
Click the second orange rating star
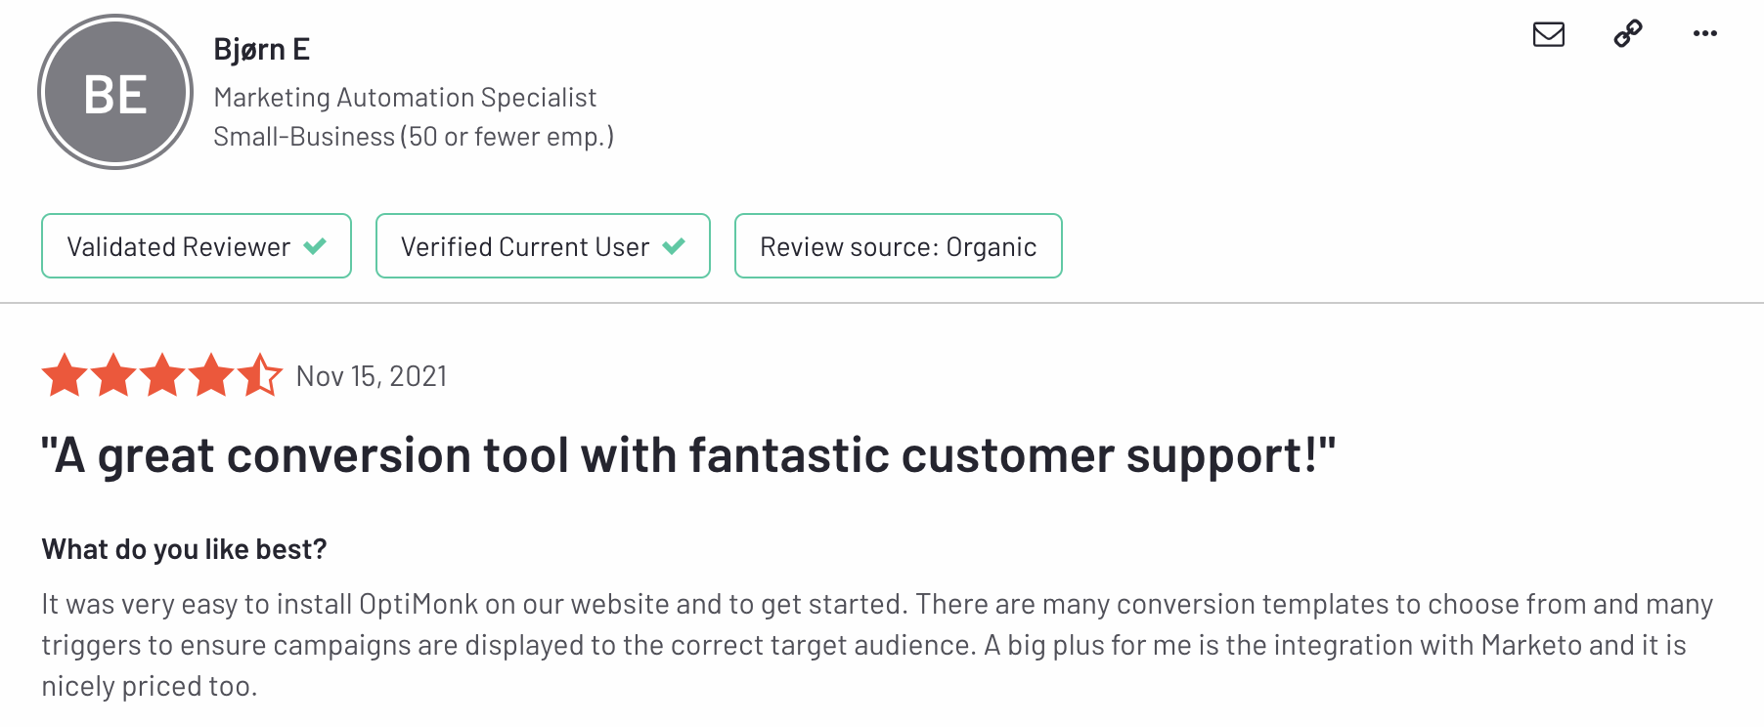point(113,375)
